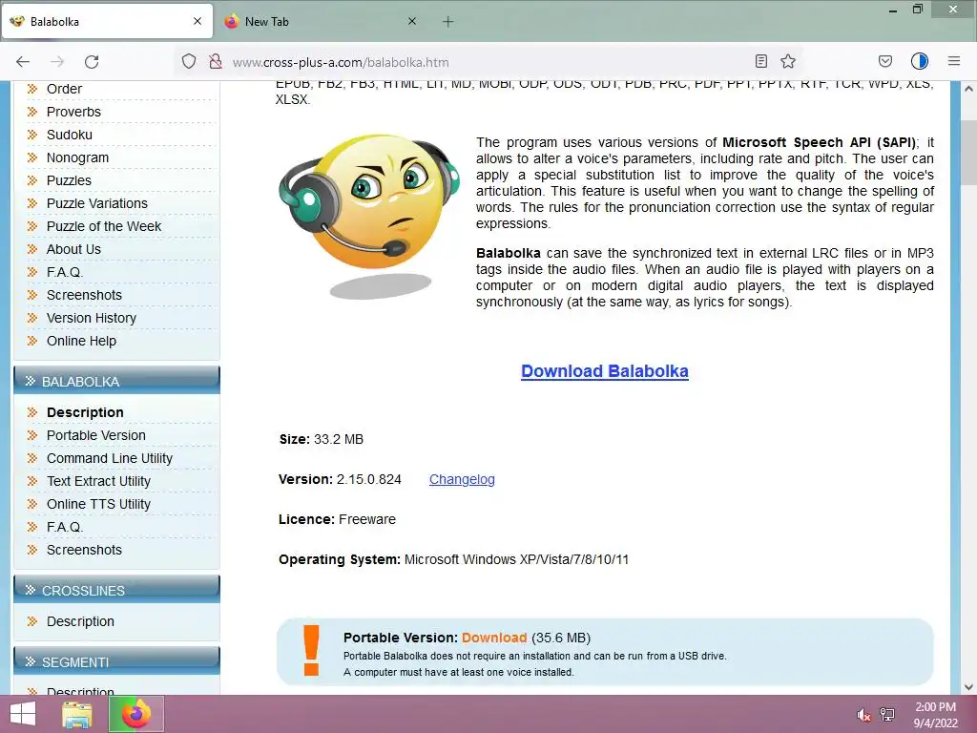Click the Size 33.2 MB text
Screen dimensions: 977x733
(322, 439)
